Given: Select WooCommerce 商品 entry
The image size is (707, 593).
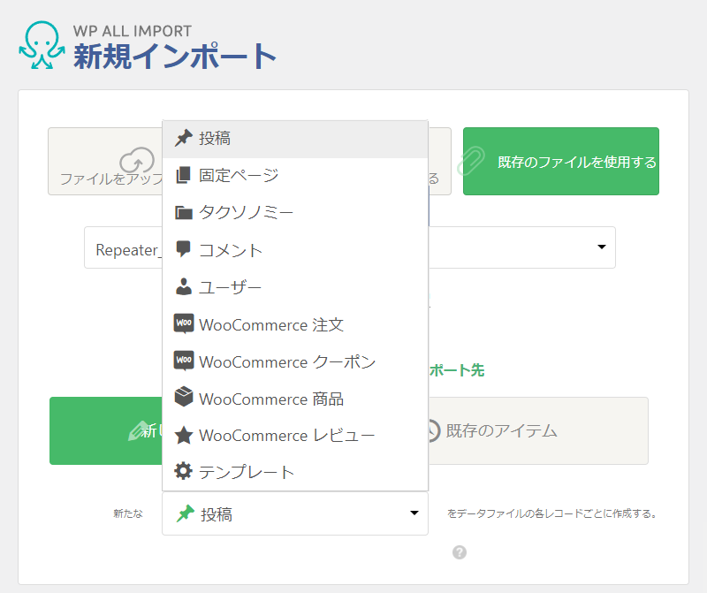Looking at the screenshot, I should pos(295,399).
